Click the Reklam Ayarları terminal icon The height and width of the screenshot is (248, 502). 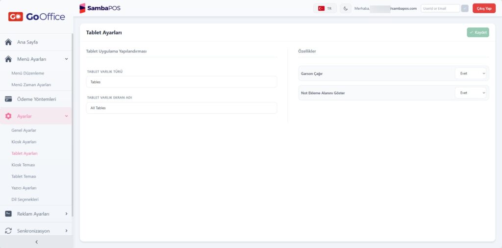9,214
